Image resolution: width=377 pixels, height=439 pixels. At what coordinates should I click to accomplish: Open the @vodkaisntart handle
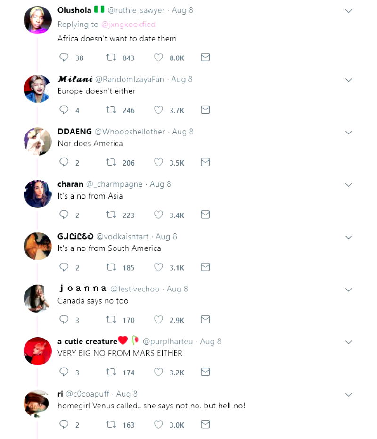(124, 237)
